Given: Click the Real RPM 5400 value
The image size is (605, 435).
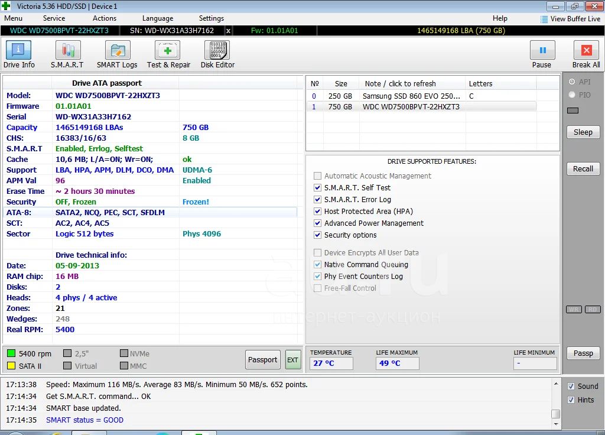Looking at the screenshot, I should pos(65,330).
